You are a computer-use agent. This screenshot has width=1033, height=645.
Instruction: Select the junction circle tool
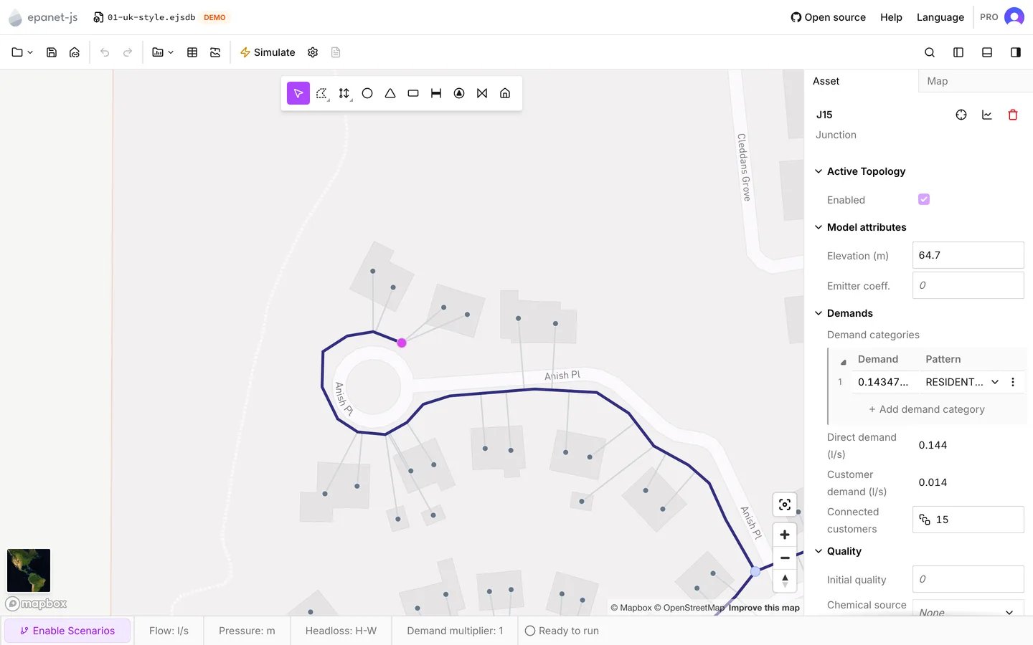[x=367, y=93]
